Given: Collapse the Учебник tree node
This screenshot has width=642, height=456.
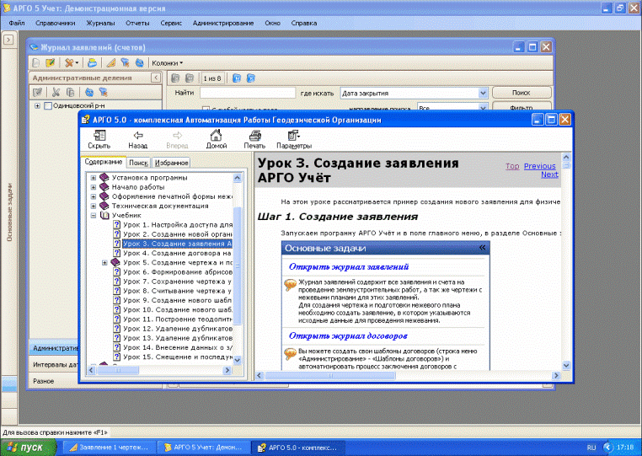Looking at the screenshot, I should [94, 216].
